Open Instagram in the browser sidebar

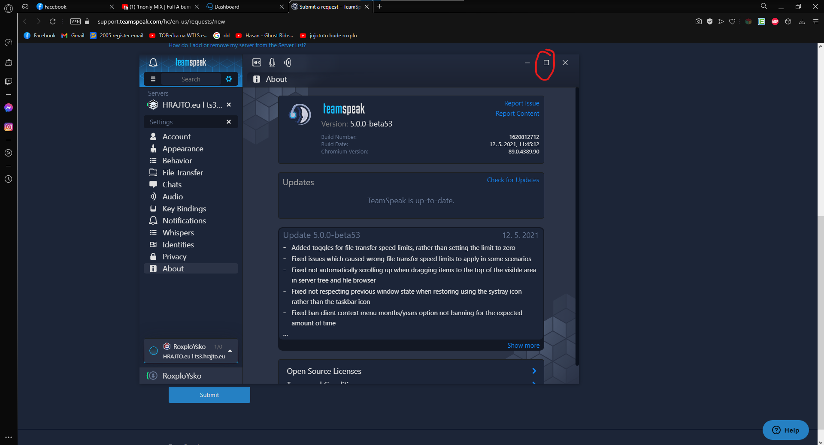point(9,127)
